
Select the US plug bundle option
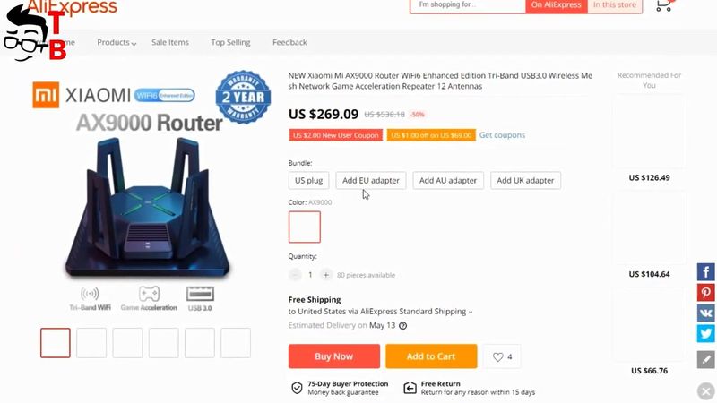(x=308, y=181)
